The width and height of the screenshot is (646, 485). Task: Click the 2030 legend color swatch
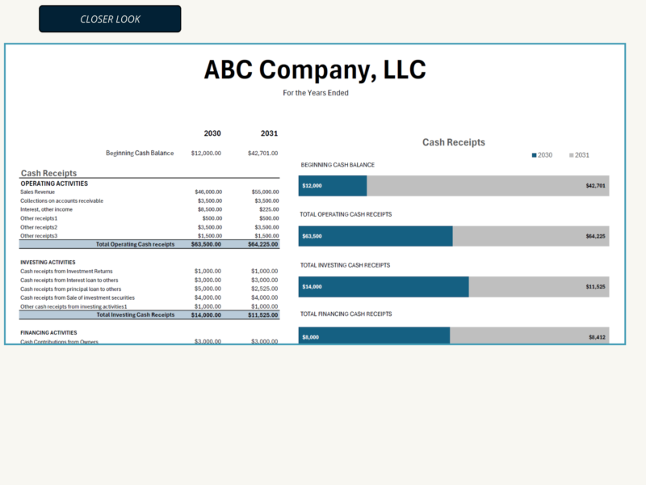pos(534,155)
